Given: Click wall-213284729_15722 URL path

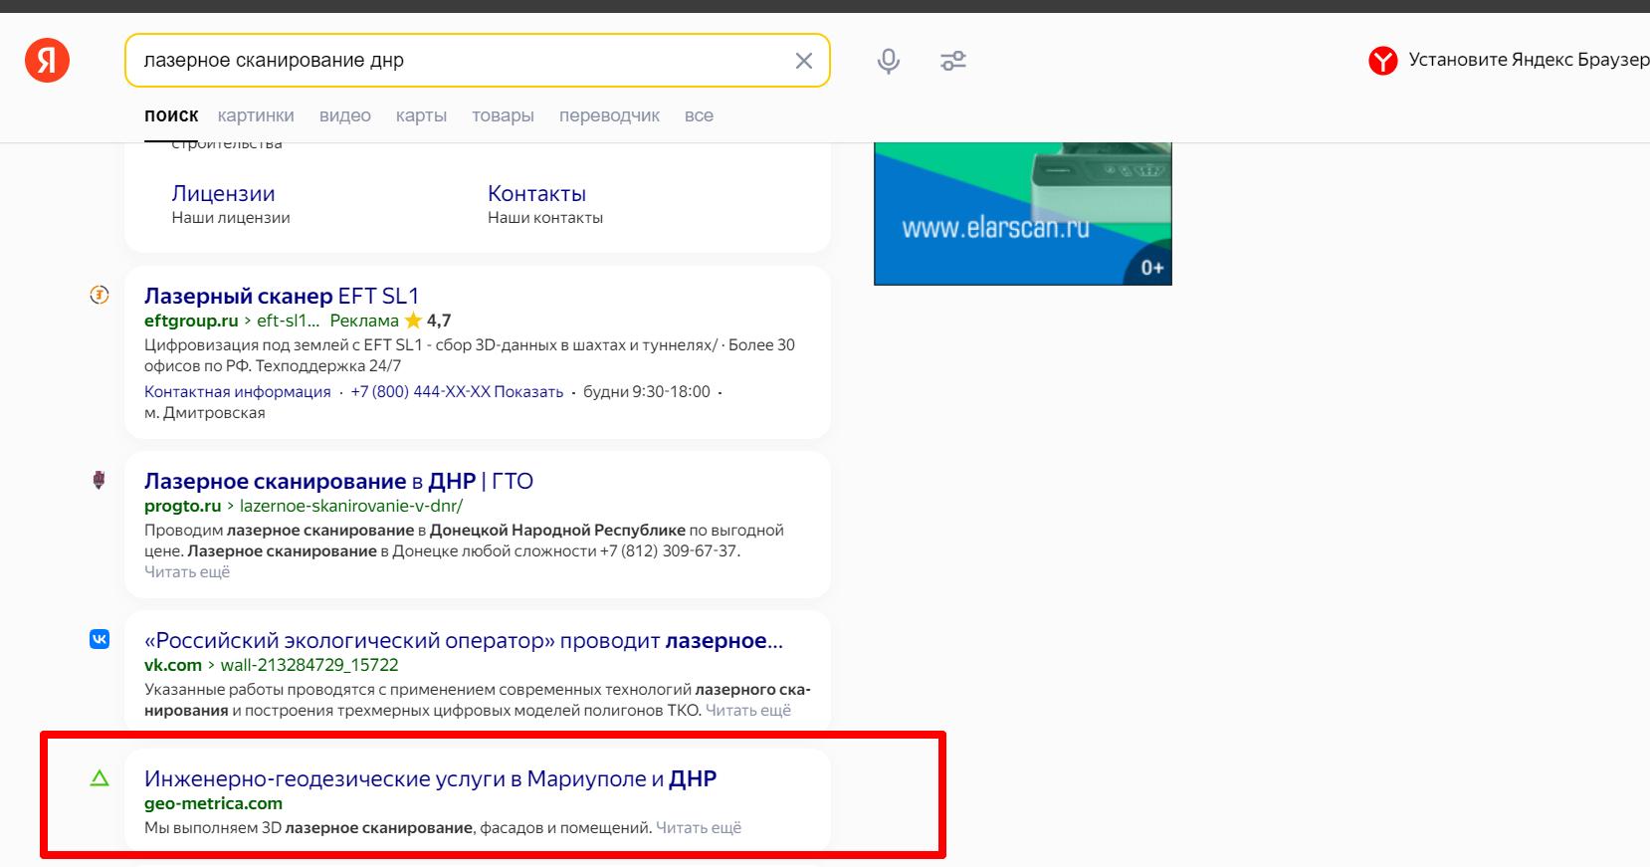Looking at the screenshot, I should (x=309, y=665).
